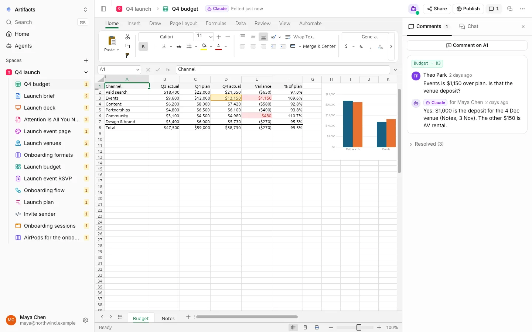Image resolution: width=532 pixels, height=332 pixels.
Task: Toggle Italic formatting
Action: [154, 46]
